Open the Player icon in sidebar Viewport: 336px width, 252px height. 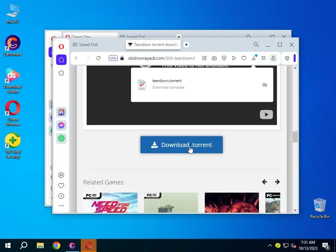click(61, 175)
